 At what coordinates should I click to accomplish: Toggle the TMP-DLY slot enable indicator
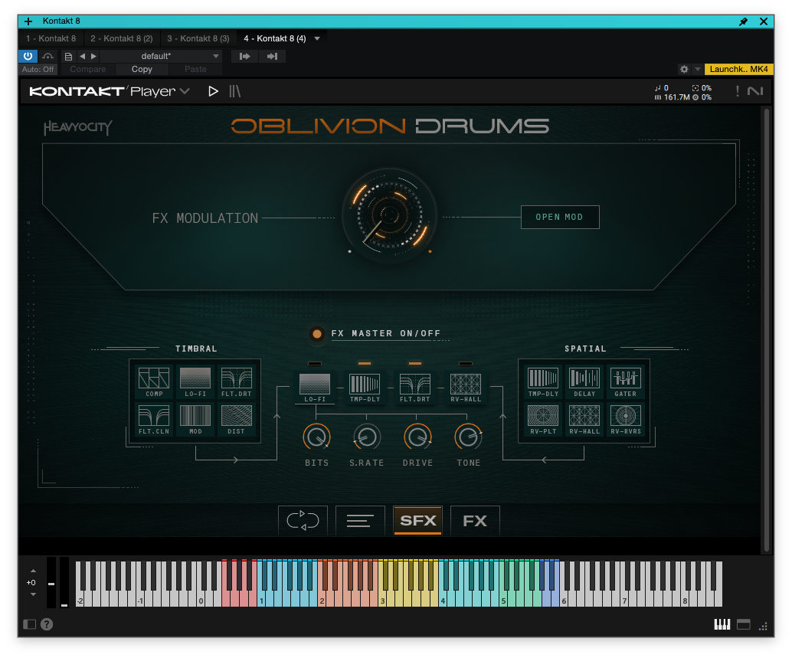point(364,364)
